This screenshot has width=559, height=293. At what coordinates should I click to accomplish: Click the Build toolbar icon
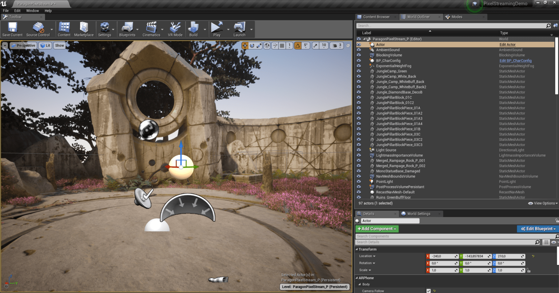193,29
